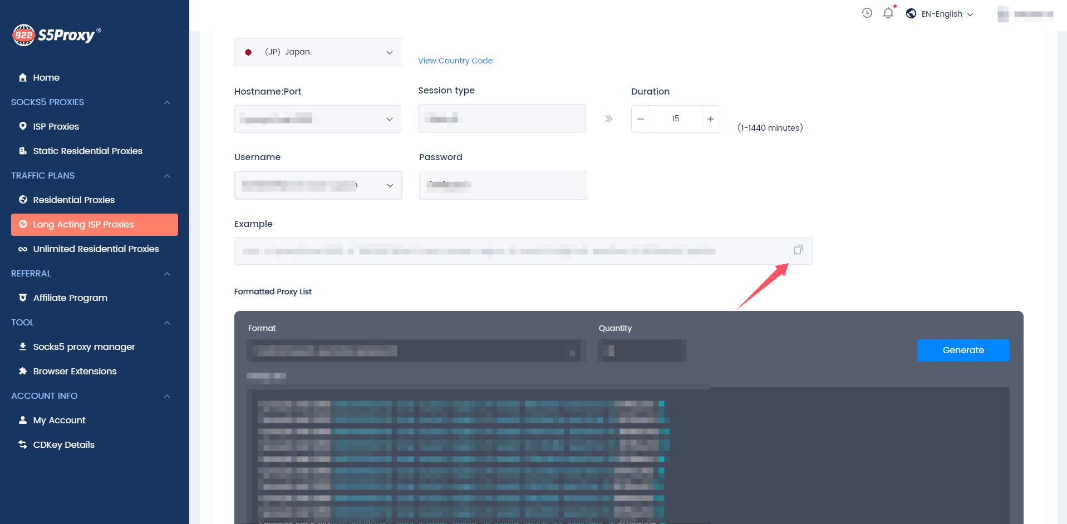The height and width of the screenshot is (524, 1067).
Task: Click the Generate button
Action: (963, 350)
